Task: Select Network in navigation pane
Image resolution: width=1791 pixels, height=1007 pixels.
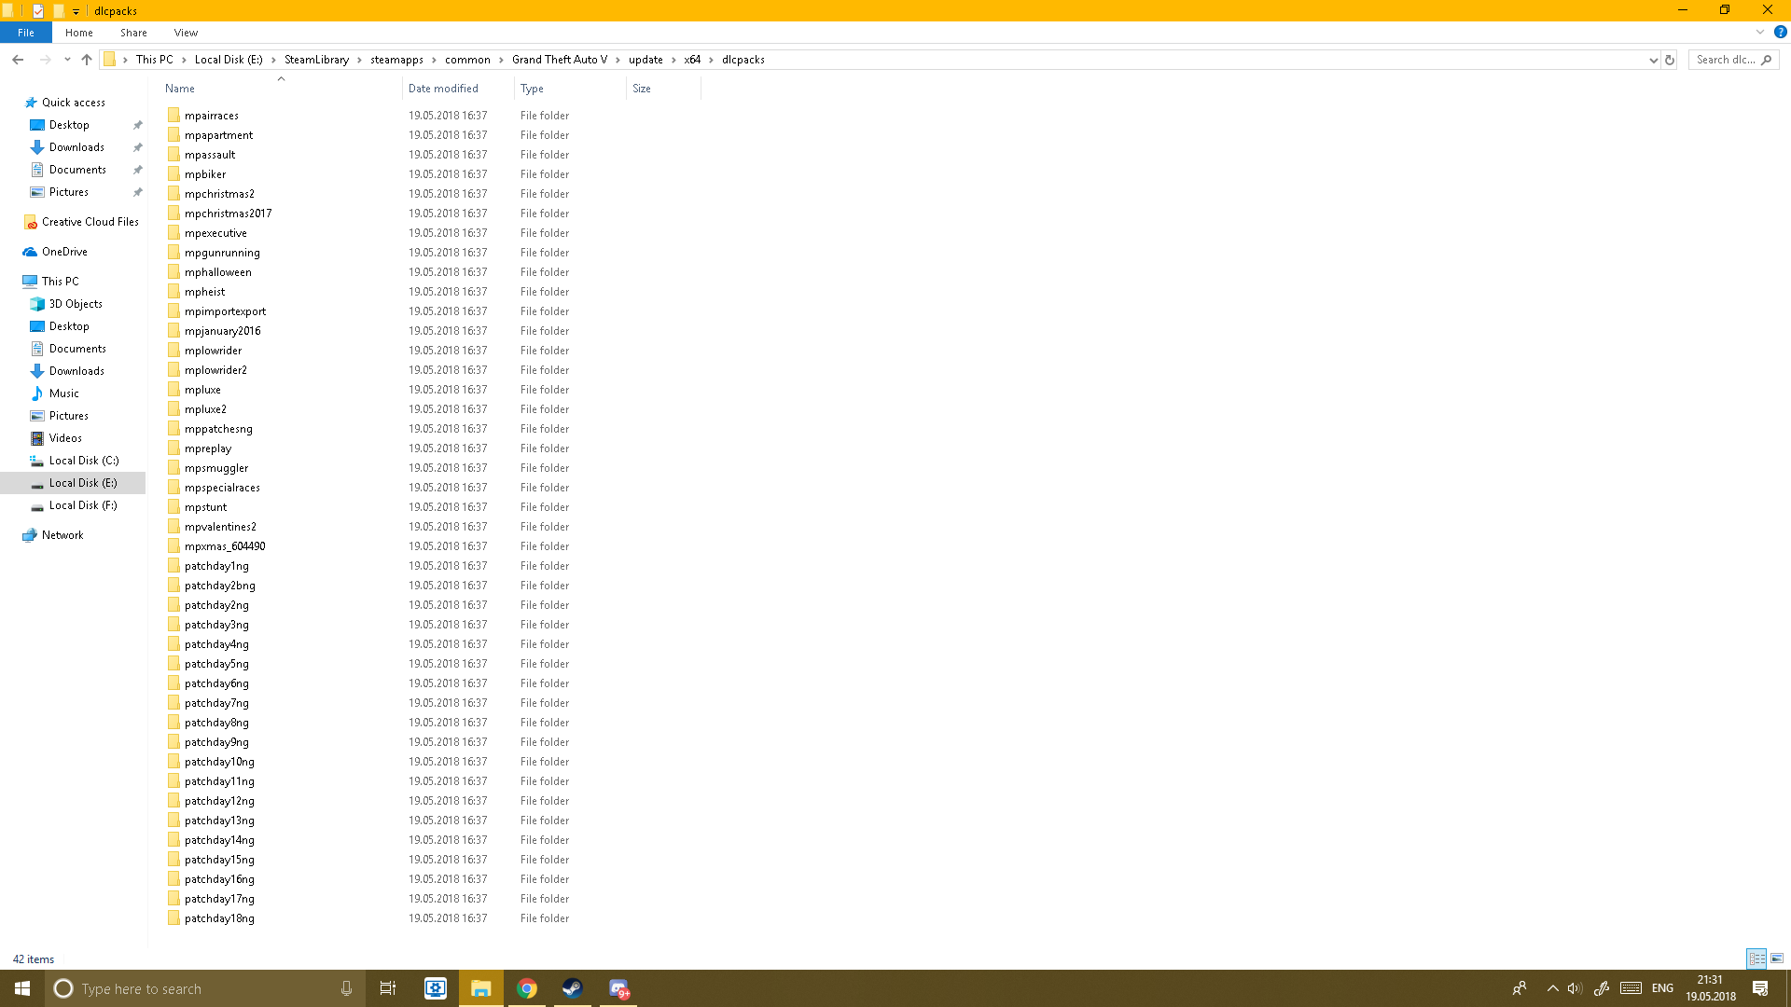Action: [62, 535]
